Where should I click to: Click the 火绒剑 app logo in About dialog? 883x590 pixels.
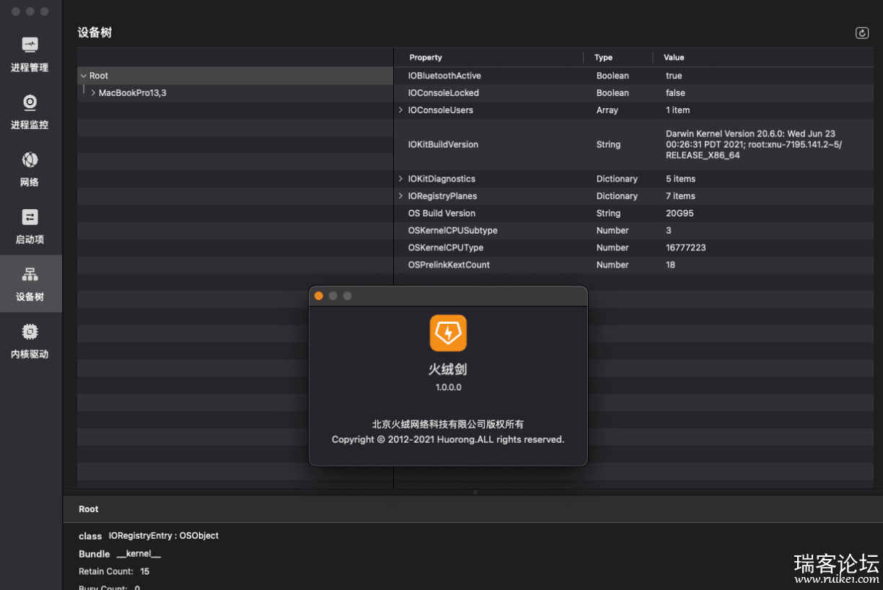[448, 333]
